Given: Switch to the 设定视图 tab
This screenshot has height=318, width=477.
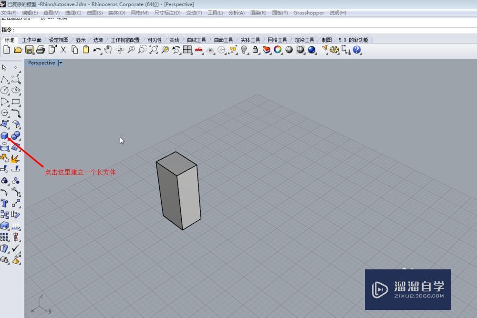Looking at the screenshot, I should click(58, 40).
